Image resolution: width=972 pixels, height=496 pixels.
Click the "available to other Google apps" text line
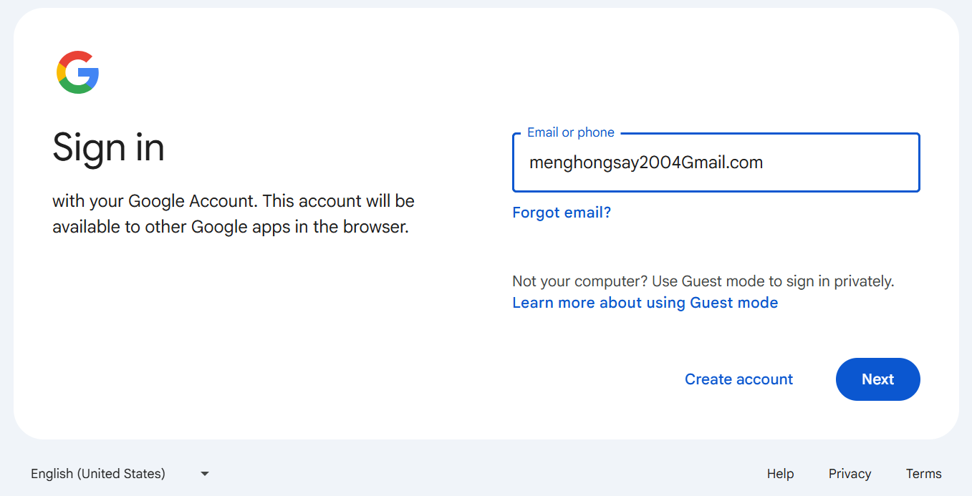click(x=230, y=228)
